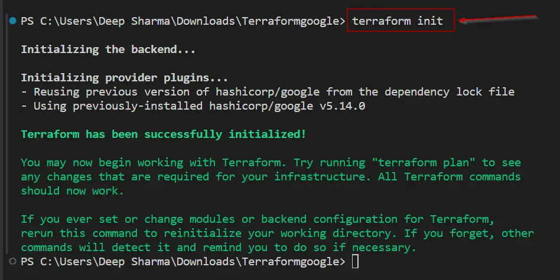
Task: Click the "terraform init" command text
Action: 397,21
